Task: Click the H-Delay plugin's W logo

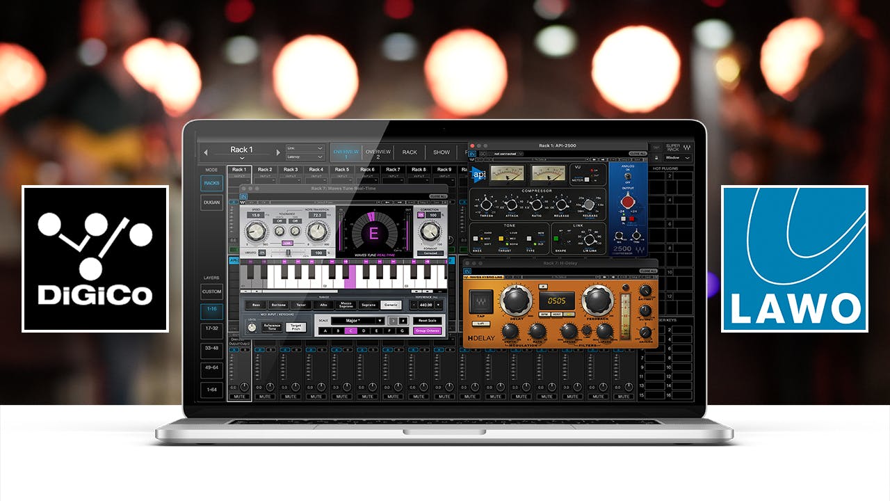Action: point(466,277)
